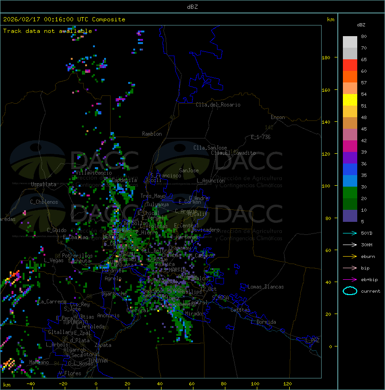
Task: Click the yellow eburn arrow icon
Action: point(350,257)
